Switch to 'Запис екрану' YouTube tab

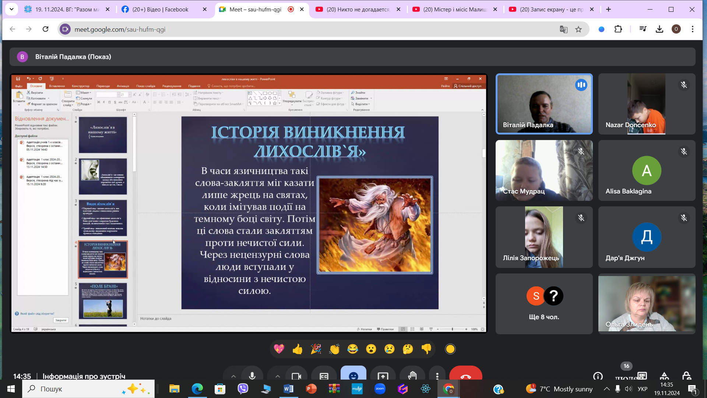(552, 10)
